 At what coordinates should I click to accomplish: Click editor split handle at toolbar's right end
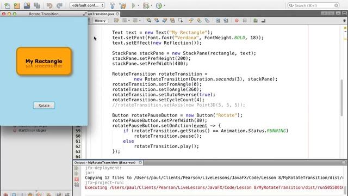pos(344,21)
